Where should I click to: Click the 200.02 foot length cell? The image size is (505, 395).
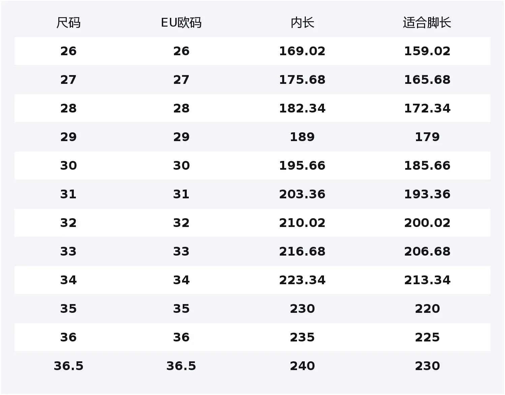coord(427,223)
